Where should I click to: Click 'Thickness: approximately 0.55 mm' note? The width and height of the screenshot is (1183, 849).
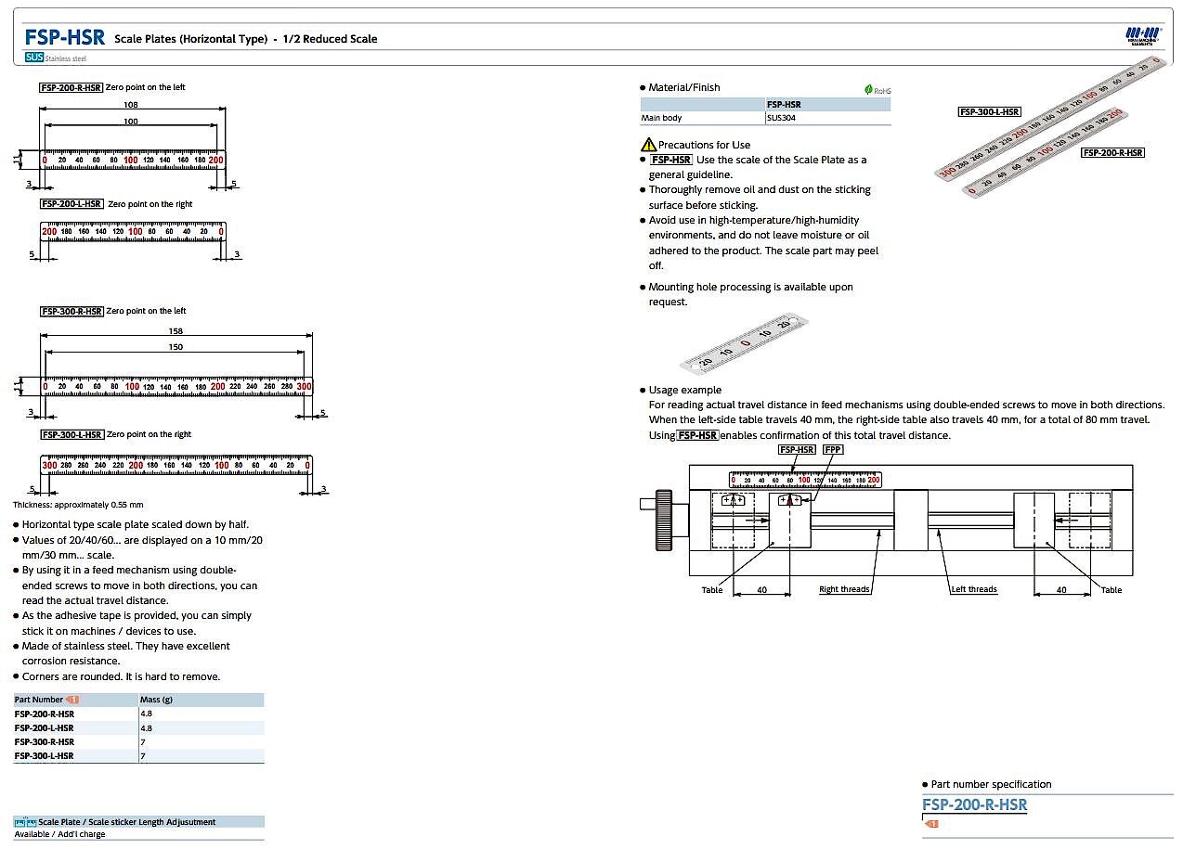pyautogui.click(x=78, y=505)
